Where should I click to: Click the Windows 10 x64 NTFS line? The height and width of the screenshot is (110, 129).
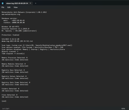(x=10, y=27)
